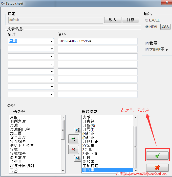
Task: Select 刀具补正 in selected parameters
Action: [90, 141]
